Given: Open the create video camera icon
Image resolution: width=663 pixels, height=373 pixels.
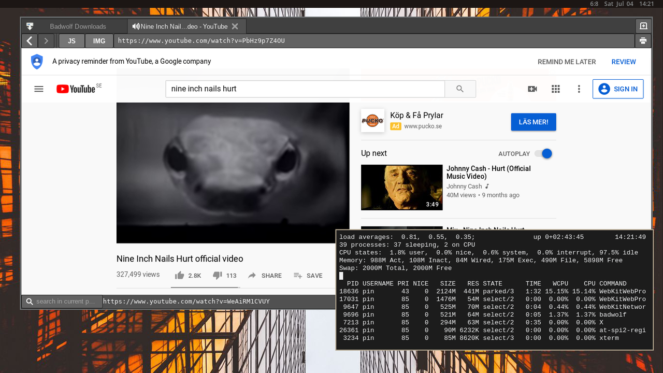Looking at the screenshot, I should click(x=532, y=89).
